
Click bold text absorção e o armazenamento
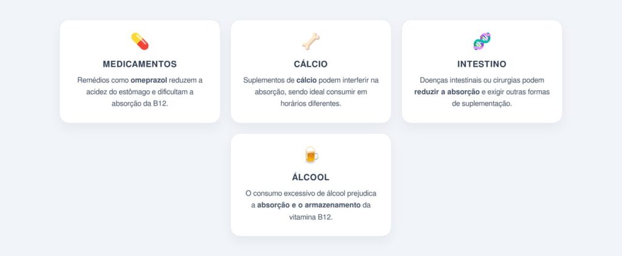pyautogui.click(x=309, y=205)
